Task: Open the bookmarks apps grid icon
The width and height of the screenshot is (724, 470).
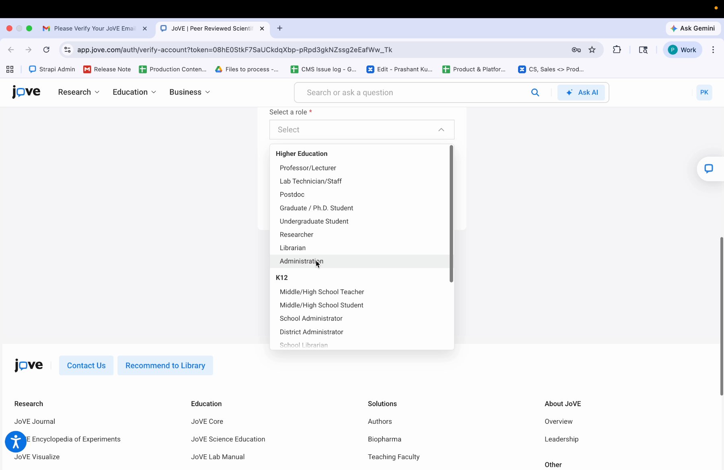Action: (10, 69)
